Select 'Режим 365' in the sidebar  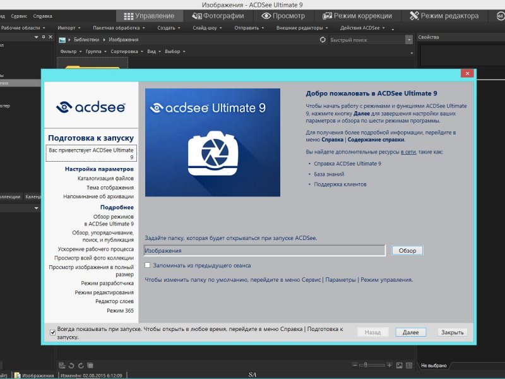[x=120, y=310]
